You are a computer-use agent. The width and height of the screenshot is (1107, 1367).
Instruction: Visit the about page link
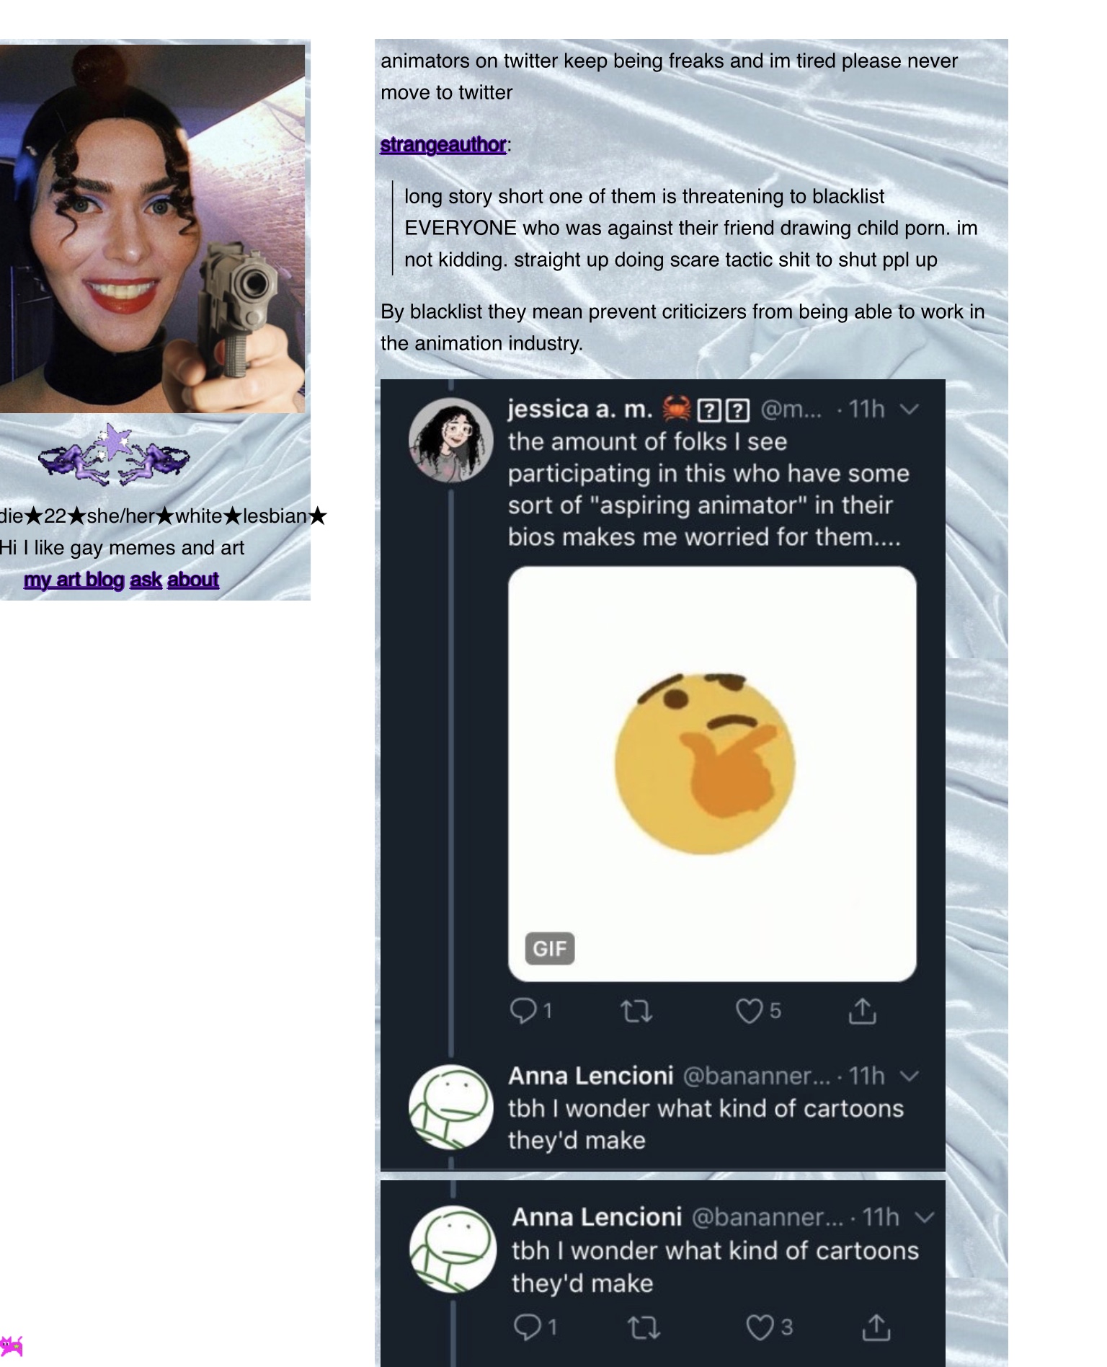point(192,580)
